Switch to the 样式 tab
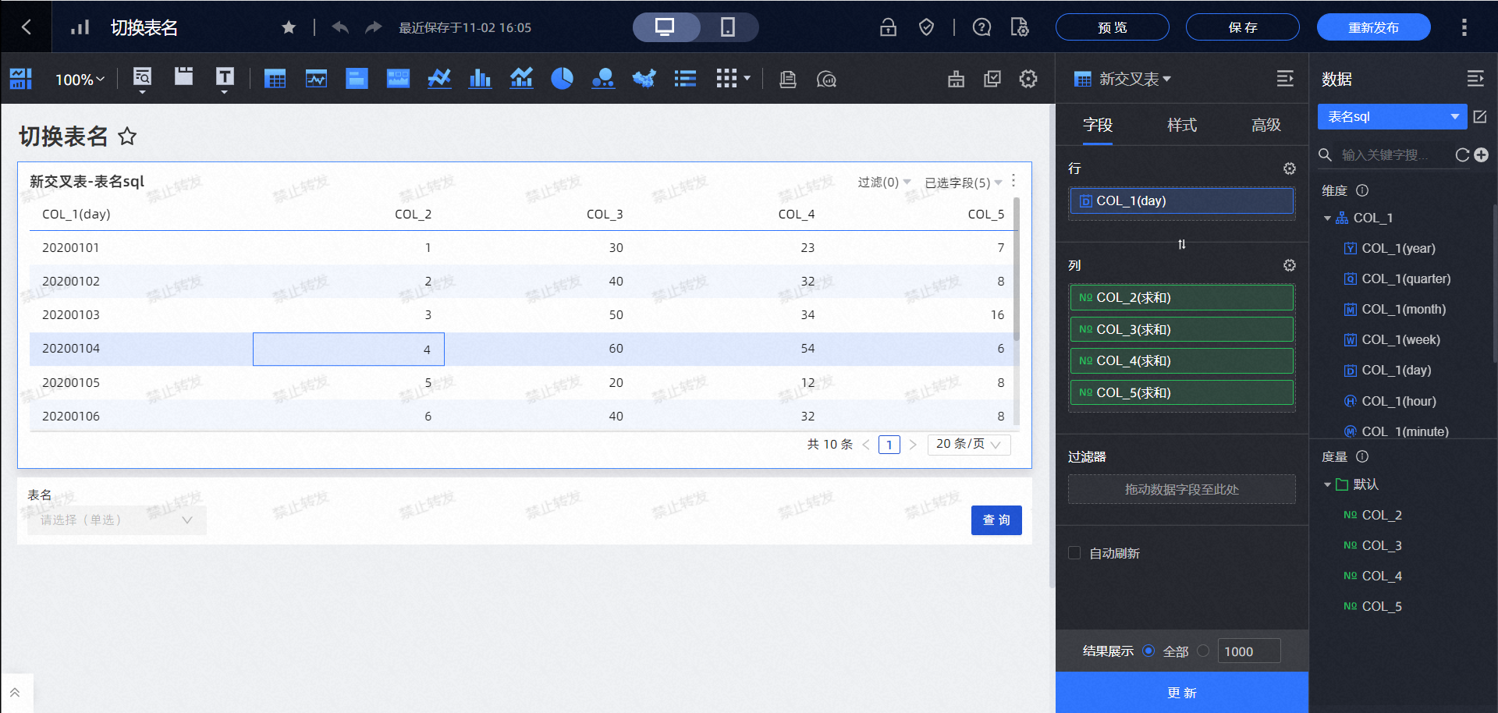 coord(1181,125)
